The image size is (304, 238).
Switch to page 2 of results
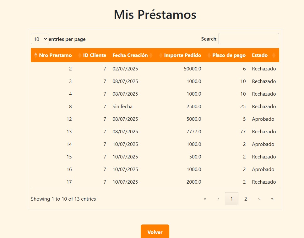246,199
